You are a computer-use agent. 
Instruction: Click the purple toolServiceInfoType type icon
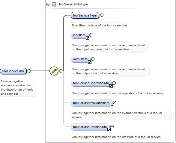[x=54, y=4]
